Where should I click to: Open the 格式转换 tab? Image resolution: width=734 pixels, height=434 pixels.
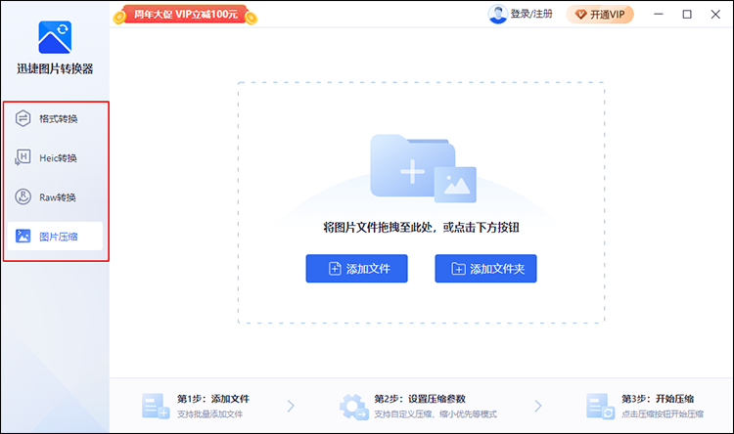click(x=58, y=119)
